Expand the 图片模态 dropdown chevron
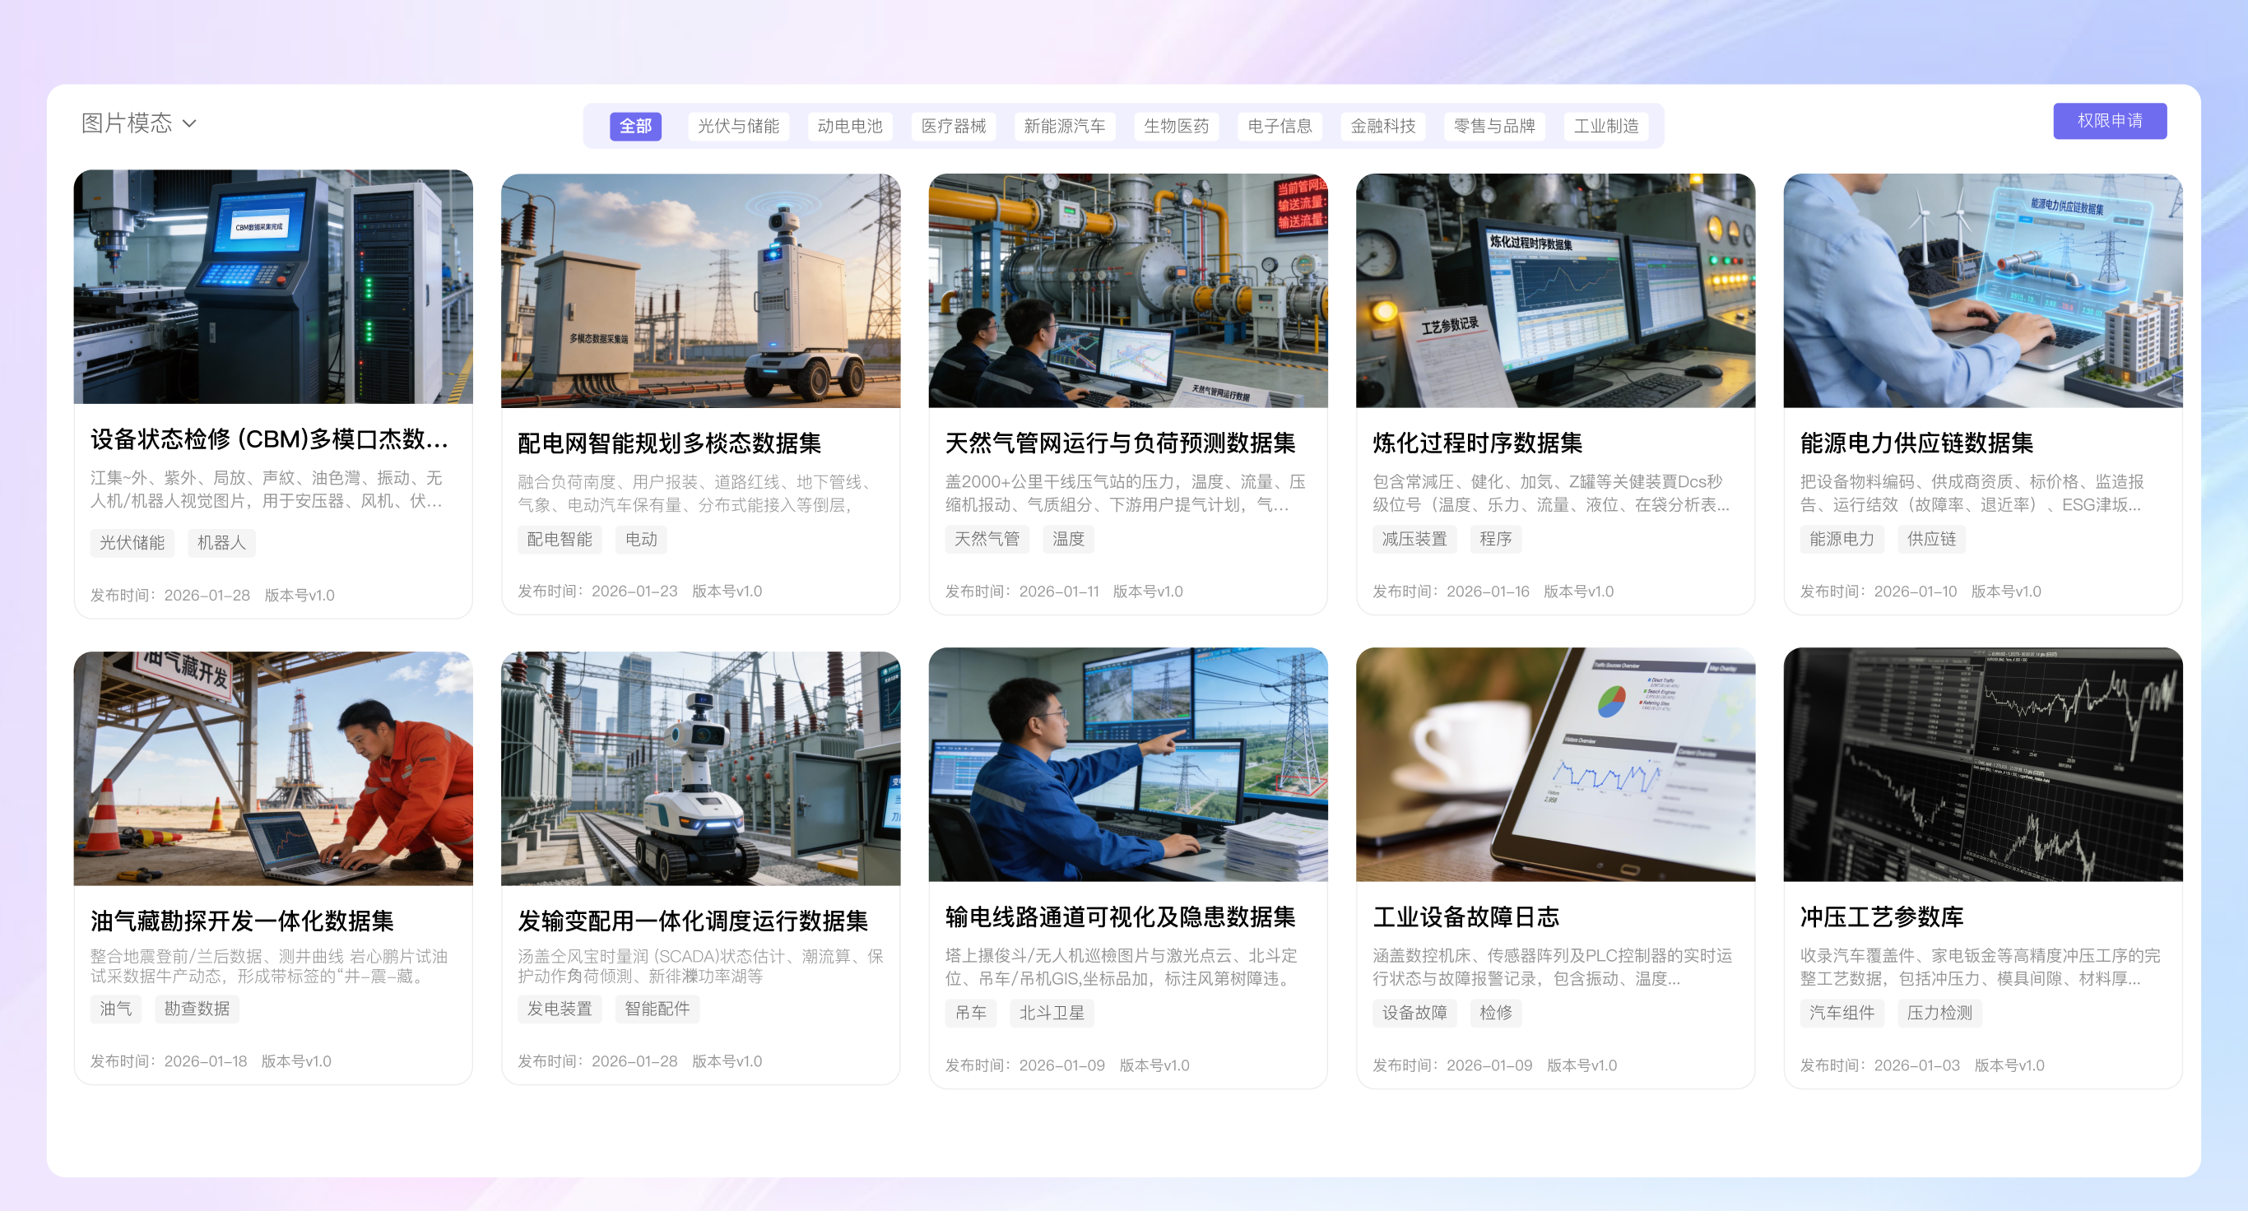The width and height of the screenshot is (2248, 1211). 189,123
